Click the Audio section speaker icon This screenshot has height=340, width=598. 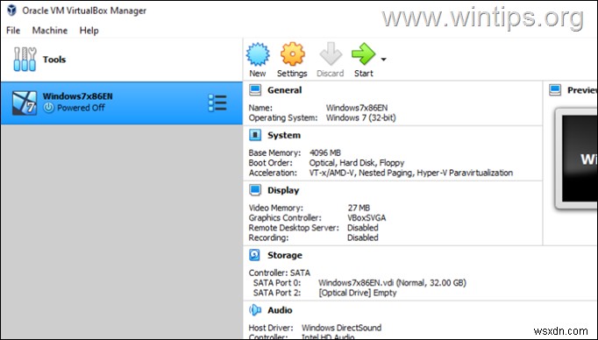(255, 310)
